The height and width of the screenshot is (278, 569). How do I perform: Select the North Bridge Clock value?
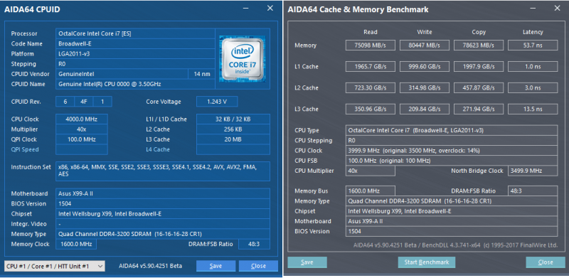coord(533,171)
